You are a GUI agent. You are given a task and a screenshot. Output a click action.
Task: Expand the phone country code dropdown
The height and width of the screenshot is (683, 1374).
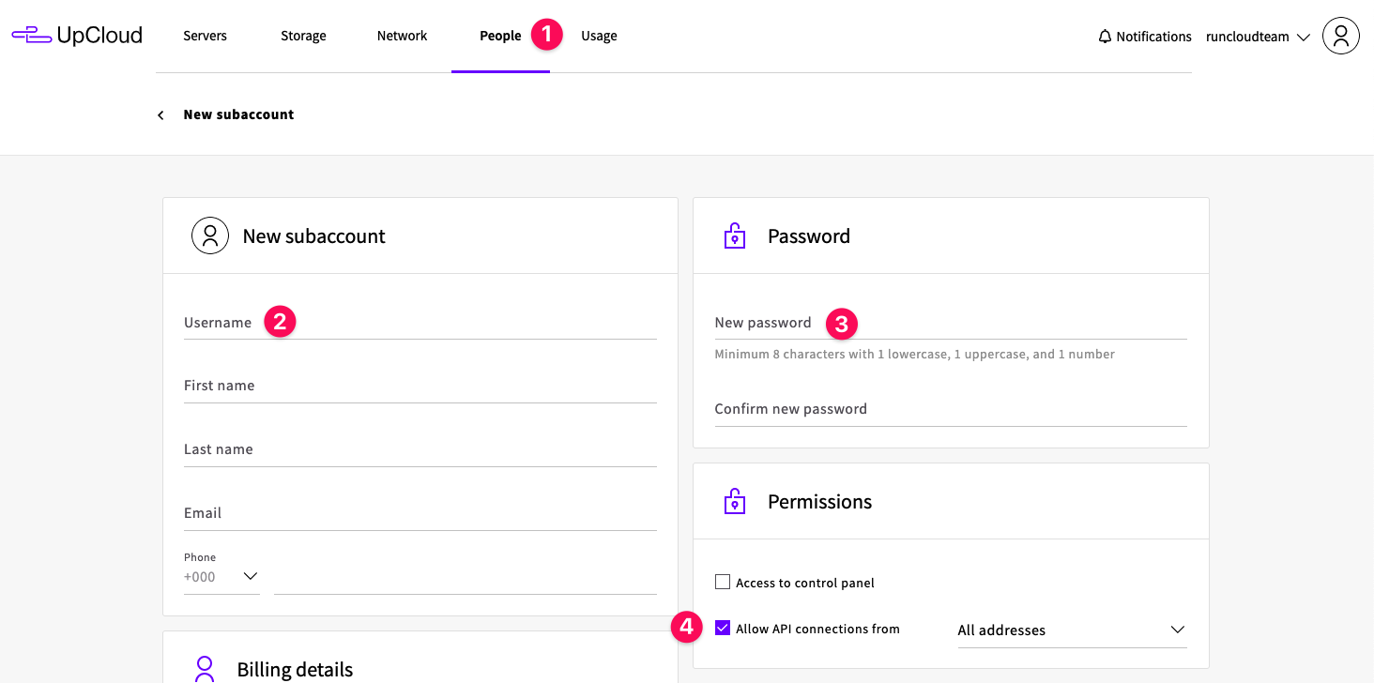coord(221,576)
